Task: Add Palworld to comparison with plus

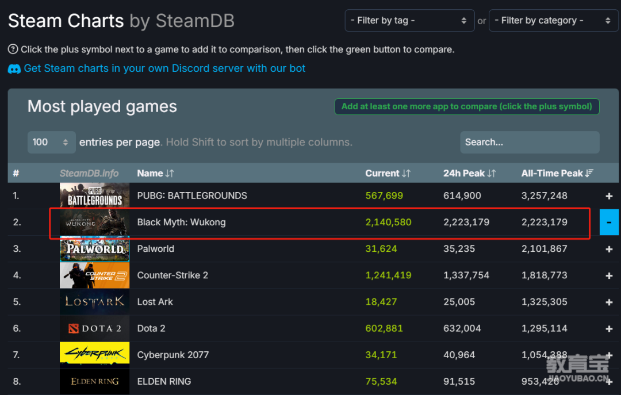Action: coord(609,249)
